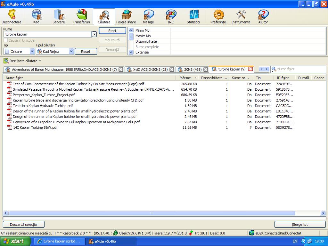Click the filter magnifier icon beside Nume fișier
The image size is (328, 246).
[274, 69]
